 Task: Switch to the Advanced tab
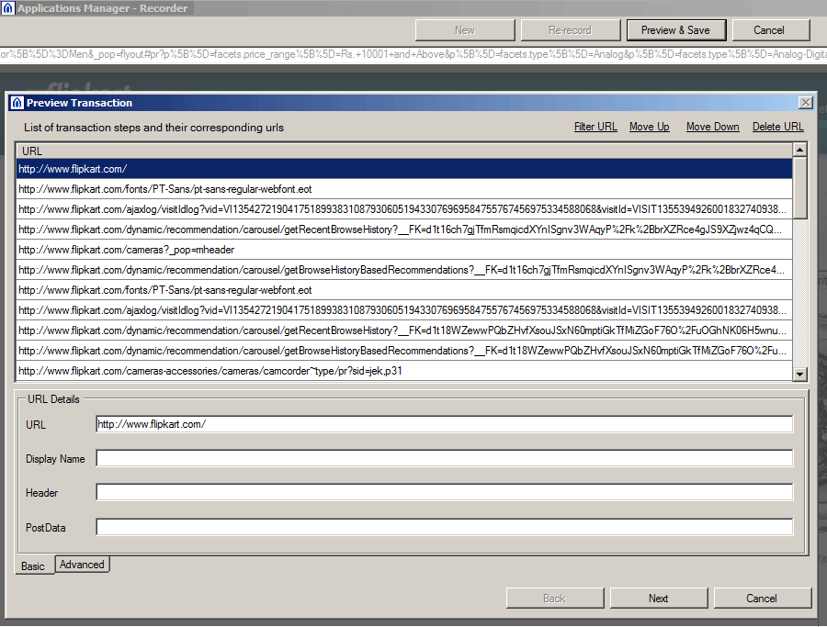pyautogui.click(x=82, y=565)
